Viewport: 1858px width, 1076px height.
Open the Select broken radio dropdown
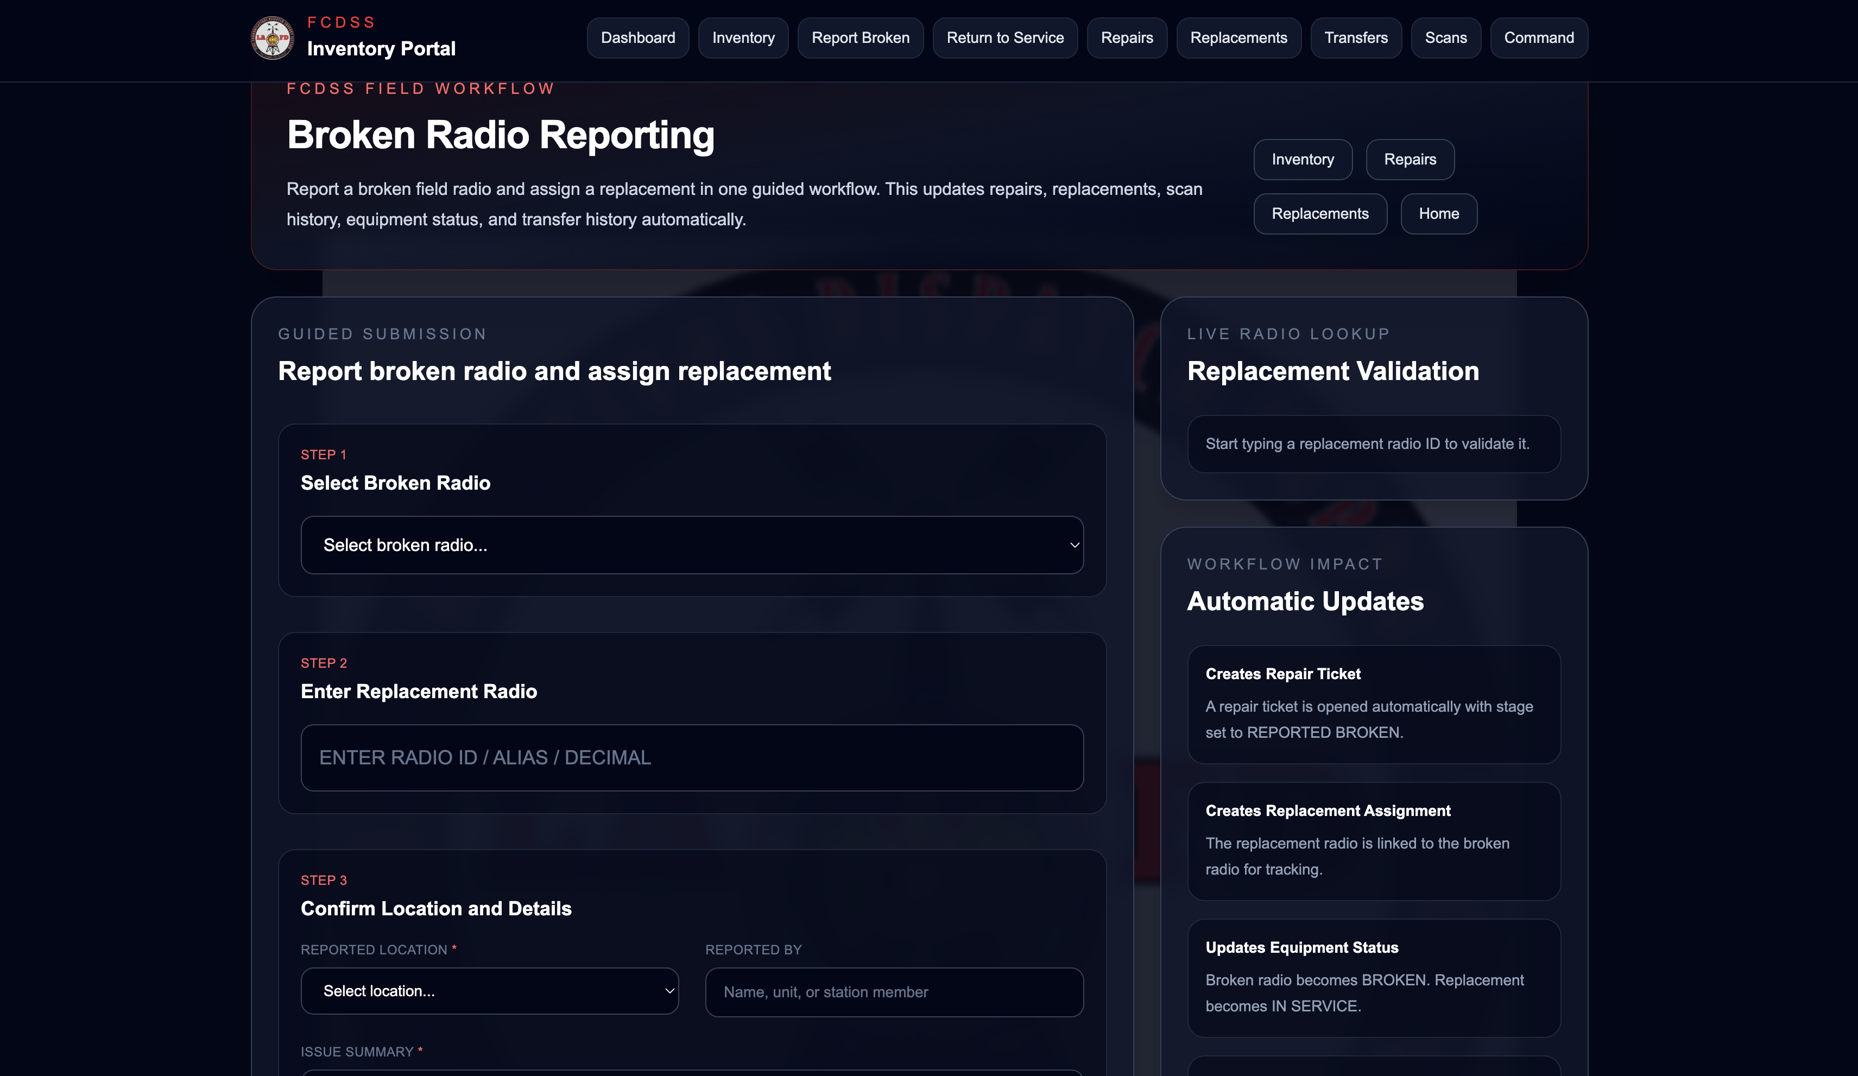[x=692, y=545]
